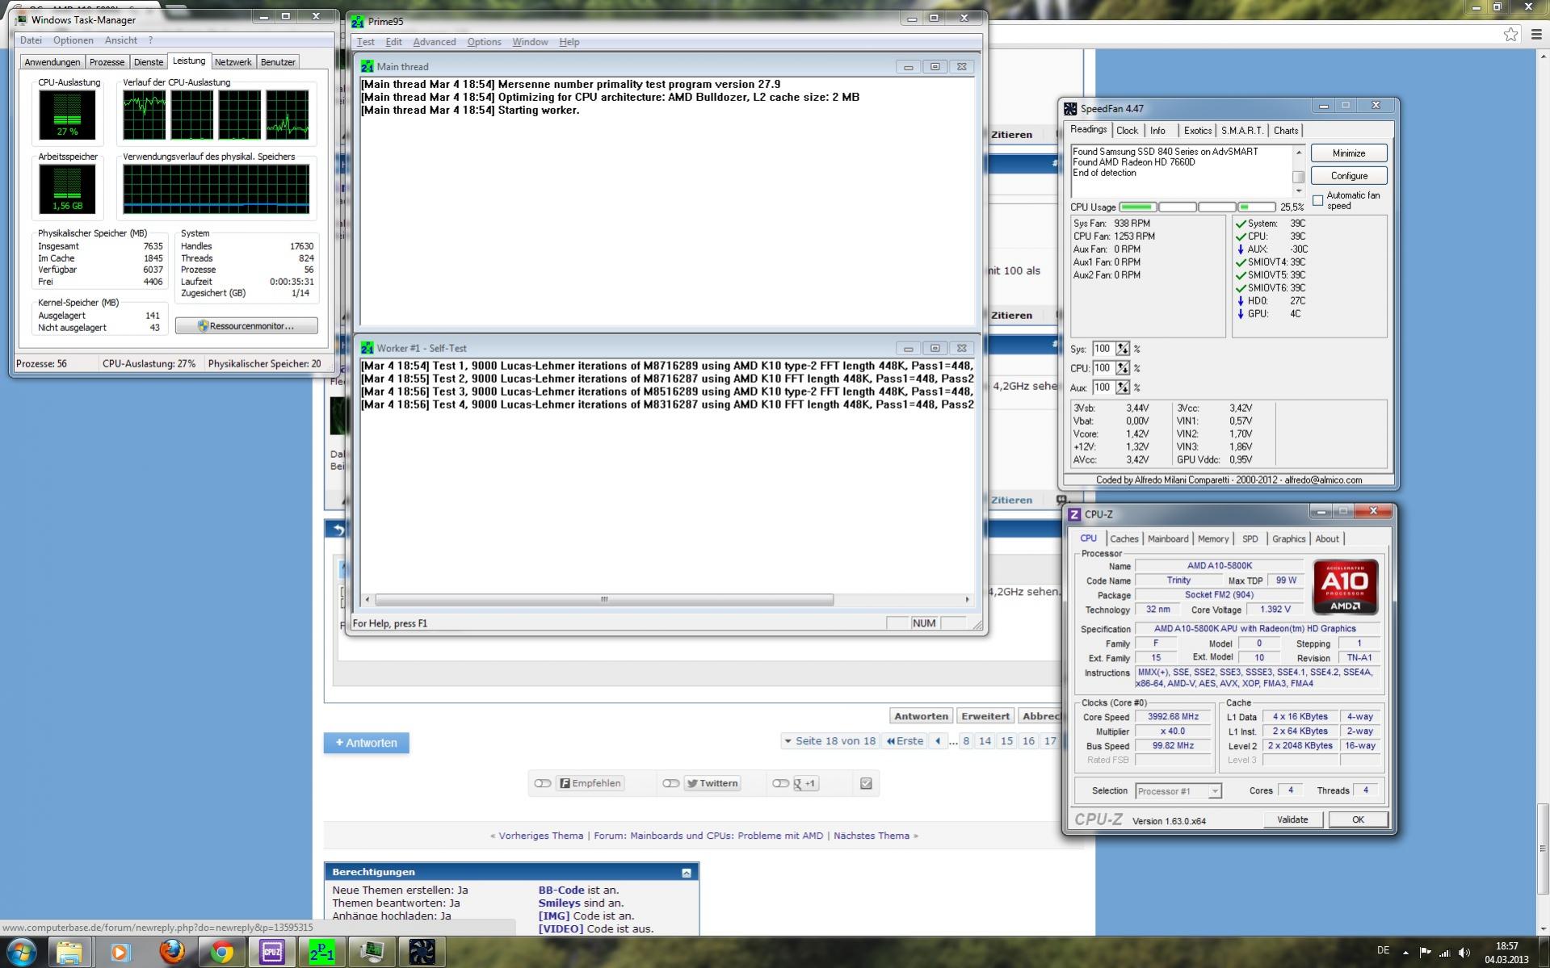The width and height of the screenshot is (1550, 968).
Task: Enable the toggle next to Twittern
Action: (x=670, y=783)
